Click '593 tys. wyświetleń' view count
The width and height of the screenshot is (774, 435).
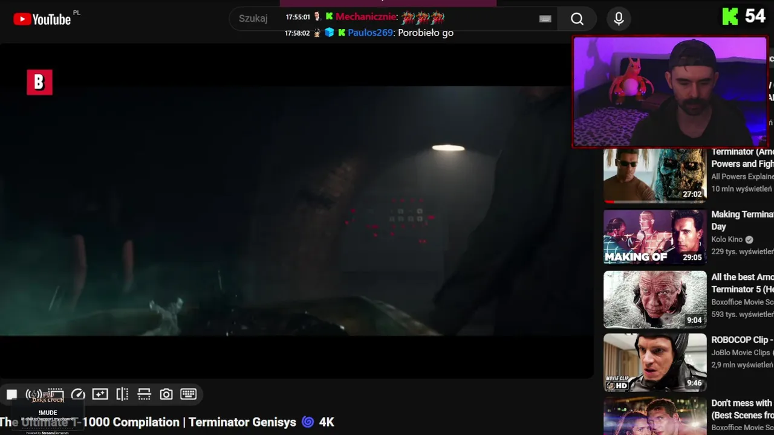point(742,314)
